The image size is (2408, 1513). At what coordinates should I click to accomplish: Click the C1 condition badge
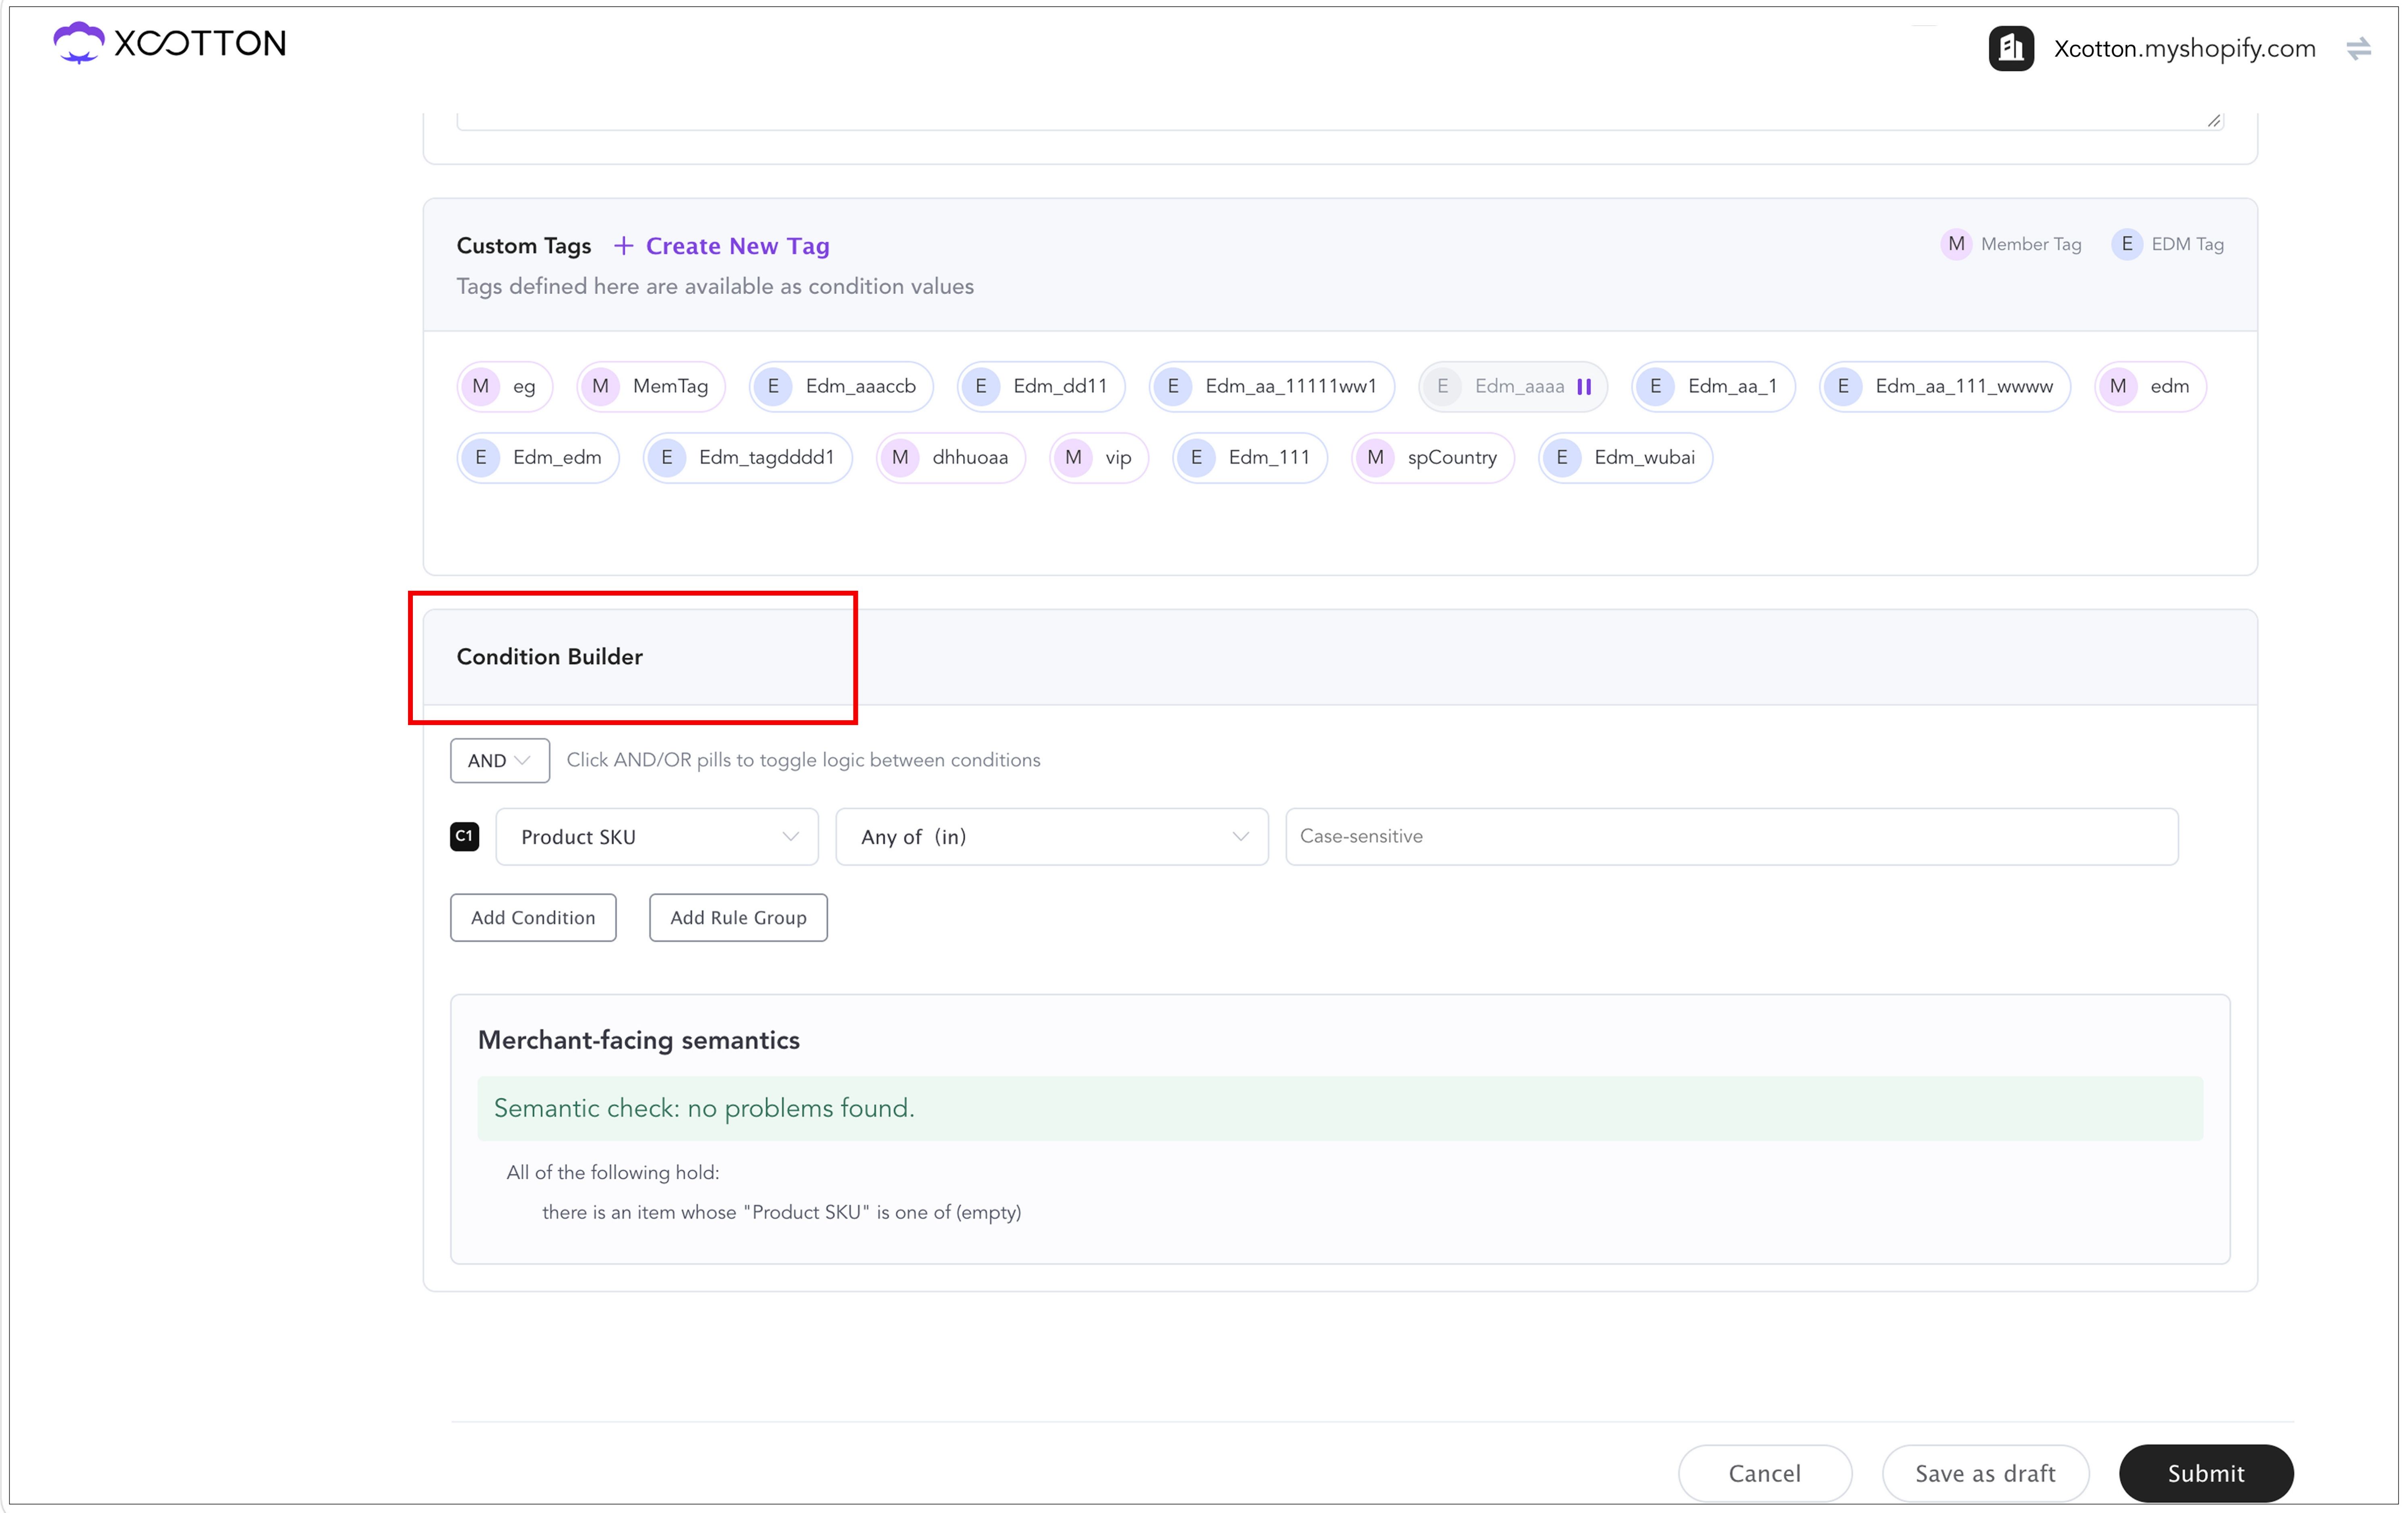[x=464, y=836]
